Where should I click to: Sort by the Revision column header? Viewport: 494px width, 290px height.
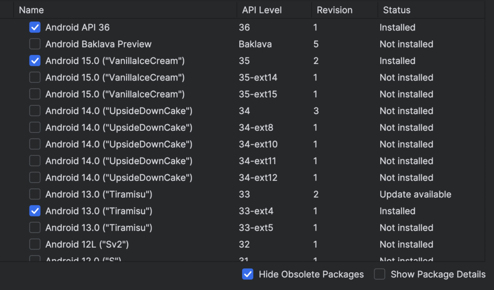click(x=334, y=10)
